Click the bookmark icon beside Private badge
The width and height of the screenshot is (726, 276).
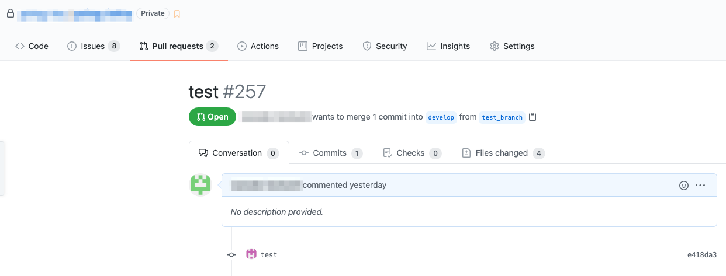point(177,13)
